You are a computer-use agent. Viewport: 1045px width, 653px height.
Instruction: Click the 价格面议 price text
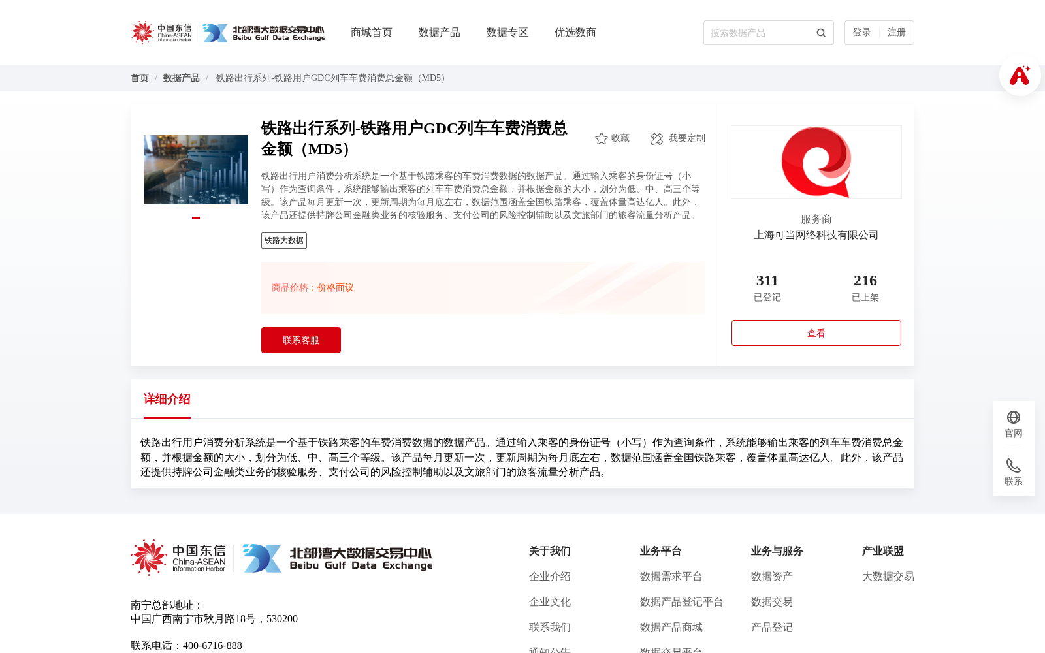[336, 288]
